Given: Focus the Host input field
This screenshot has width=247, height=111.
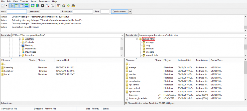Looking at the screenshot, I should tap(17, 11).
